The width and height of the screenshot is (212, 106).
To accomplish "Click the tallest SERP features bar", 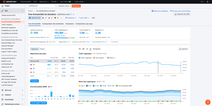I will point(51,94).
